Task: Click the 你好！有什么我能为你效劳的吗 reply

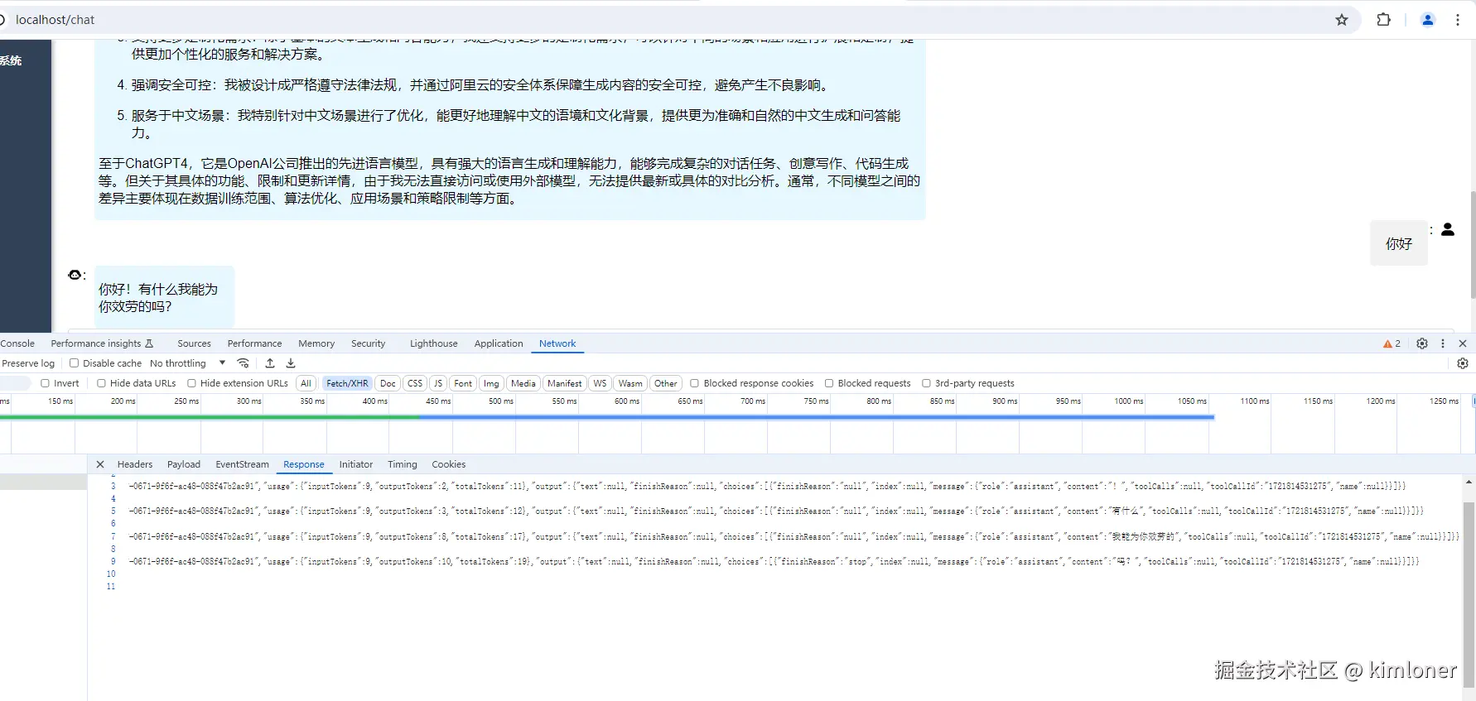Action: (x=164, y=297)
